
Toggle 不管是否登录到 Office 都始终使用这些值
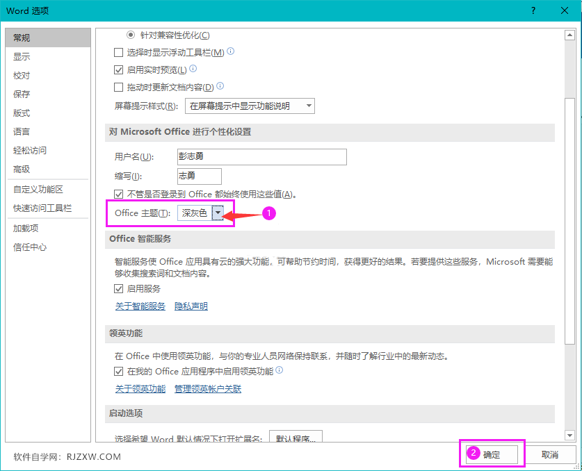(x=118, y=193)
